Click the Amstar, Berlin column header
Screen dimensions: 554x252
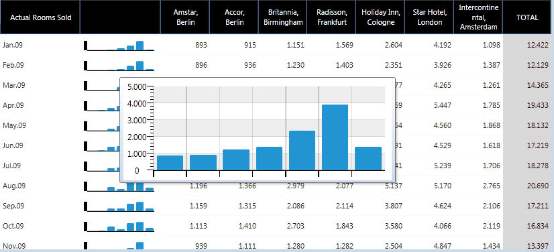(185, 17)
